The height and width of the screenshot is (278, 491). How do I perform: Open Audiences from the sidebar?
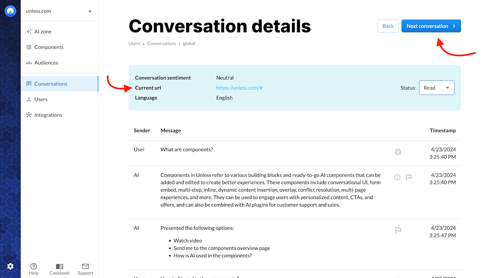tap(29, 63)
